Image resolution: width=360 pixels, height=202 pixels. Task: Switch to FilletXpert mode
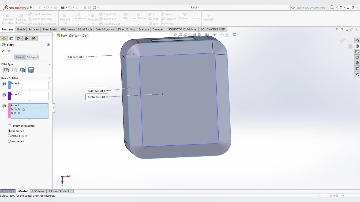[32, 57]
